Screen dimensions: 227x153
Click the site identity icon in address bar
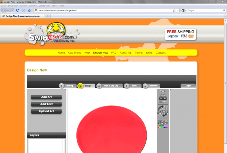coord(36,10)
